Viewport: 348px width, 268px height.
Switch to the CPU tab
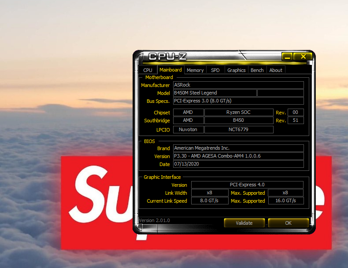tap(148, 70)
